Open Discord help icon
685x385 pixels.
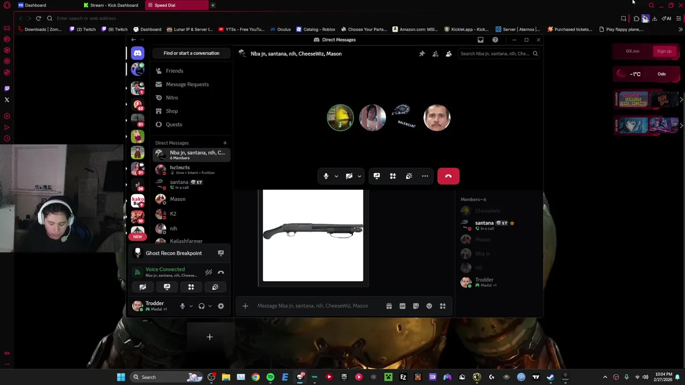coord(495,40)
